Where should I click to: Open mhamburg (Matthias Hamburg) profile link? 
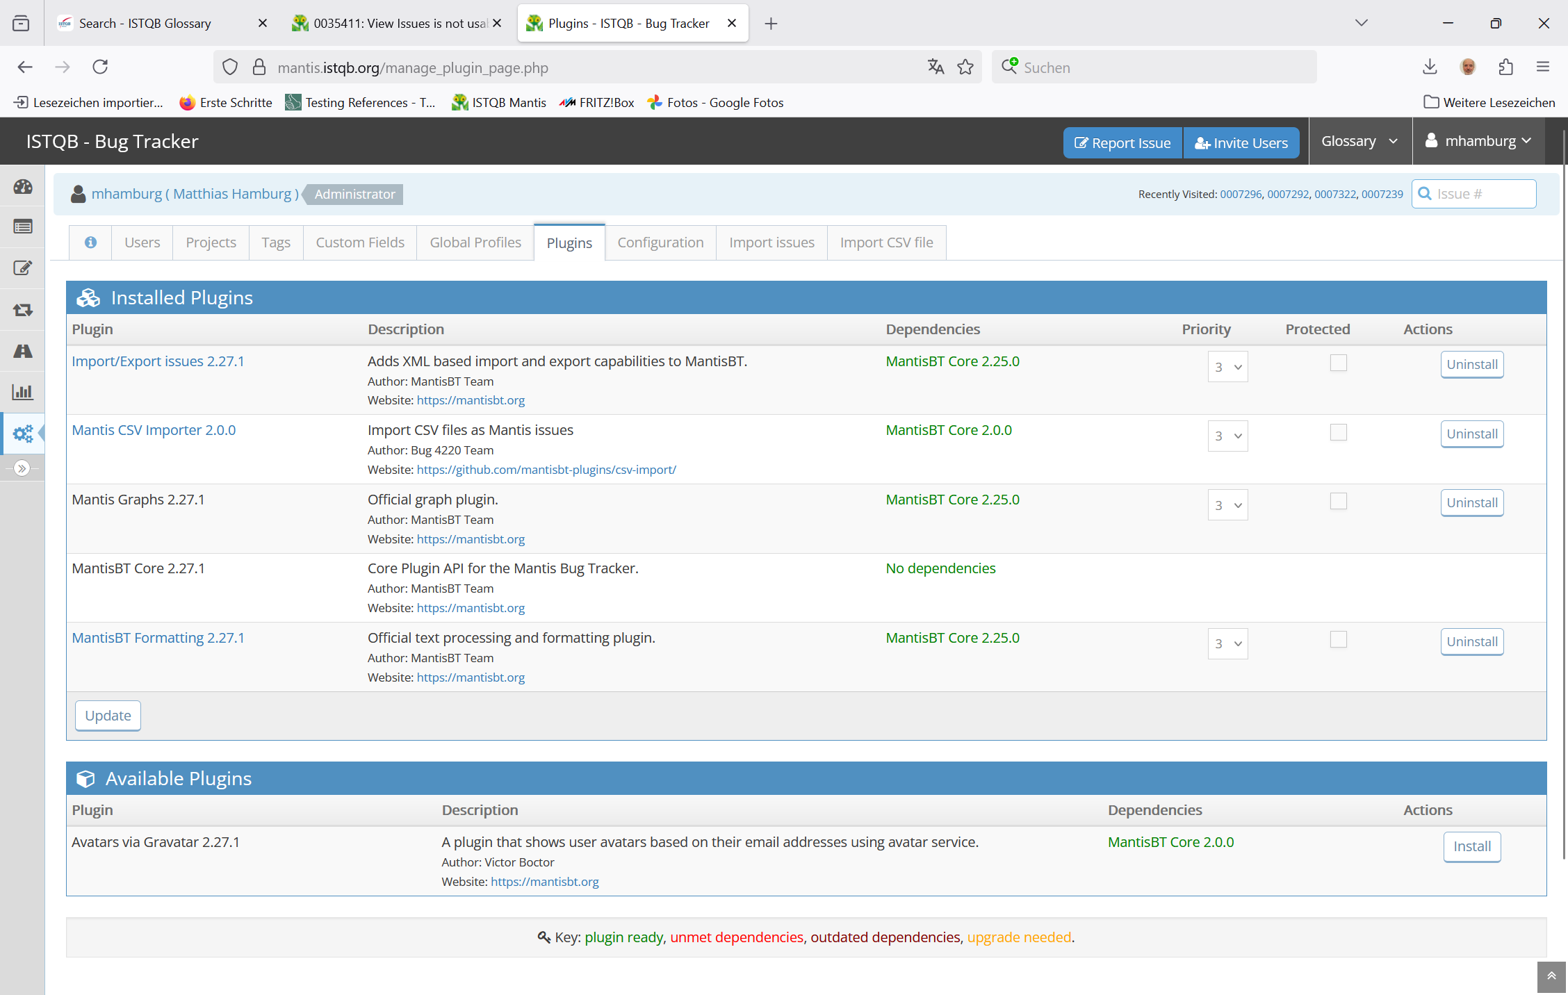195,194
